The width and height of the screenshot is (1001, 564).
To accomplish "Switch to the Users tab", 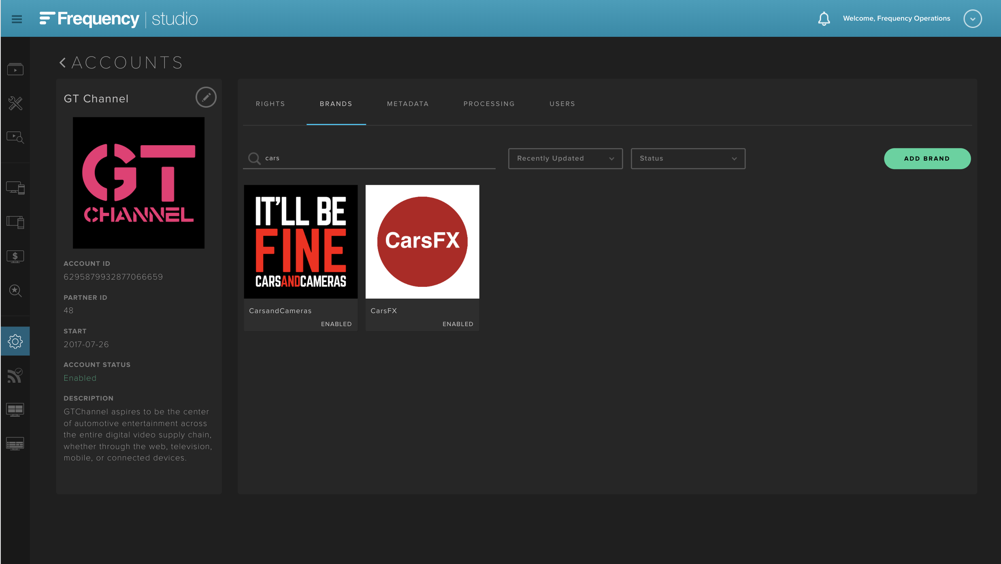I will tap(562, 104).
